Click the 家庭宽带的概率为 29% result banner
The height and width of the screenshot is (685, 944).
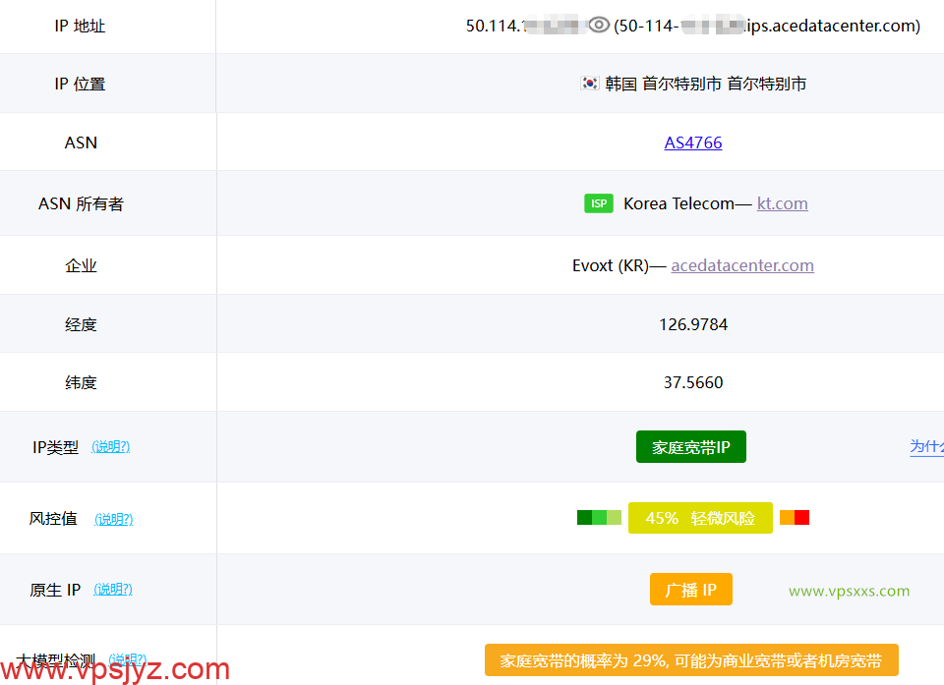pos(691,660)
